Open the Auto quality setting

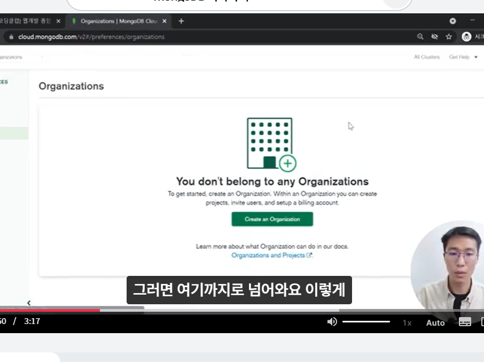click(x=435, y=323)
